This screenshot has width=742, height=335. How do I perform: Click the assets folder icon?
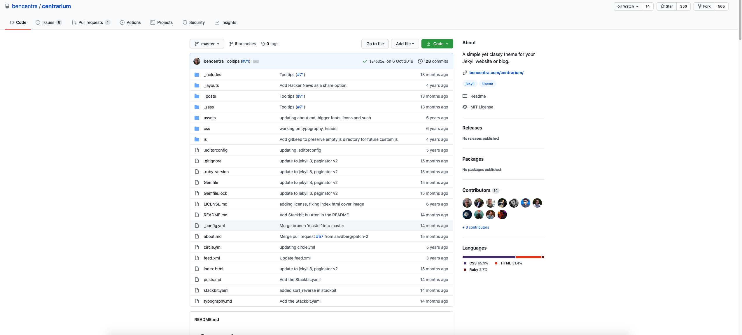[x=197, y=118]
